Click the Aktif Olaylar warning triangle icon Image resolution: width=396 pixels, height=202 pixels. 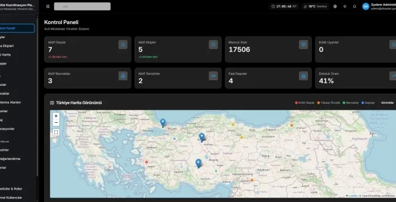pyautogui.click(x=123, y=45)
